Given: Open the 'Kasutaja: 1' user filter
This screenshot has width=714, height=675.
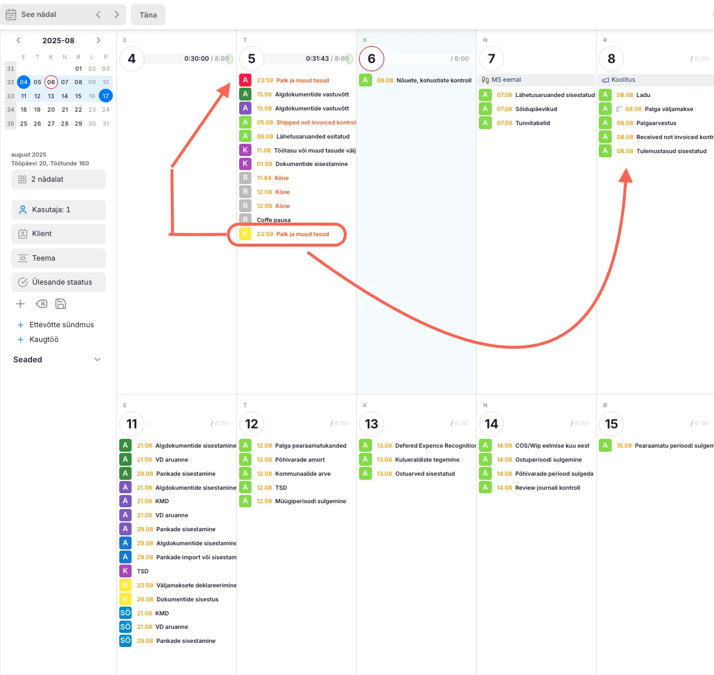Looking at the screenshot, I should [58, 210].
